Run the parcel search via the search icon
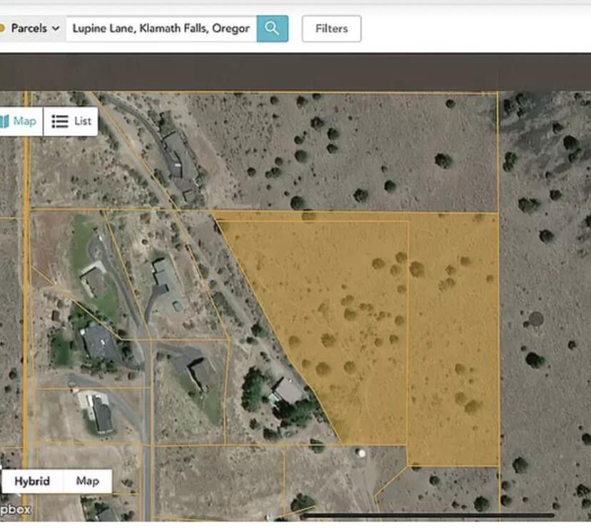 273,29
